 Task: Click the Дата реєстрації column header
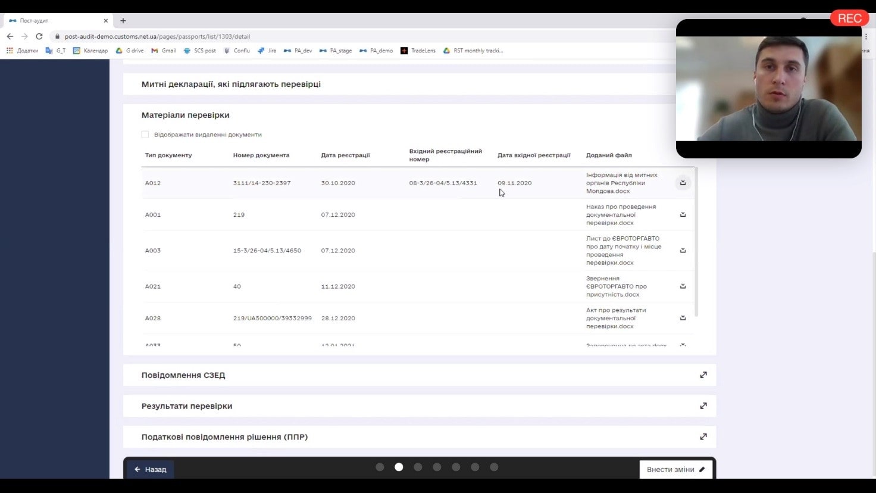pos(345,155)
